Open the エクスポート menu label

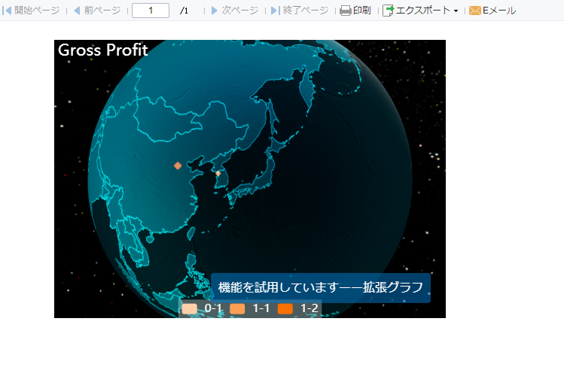click(x=422, y=11)
